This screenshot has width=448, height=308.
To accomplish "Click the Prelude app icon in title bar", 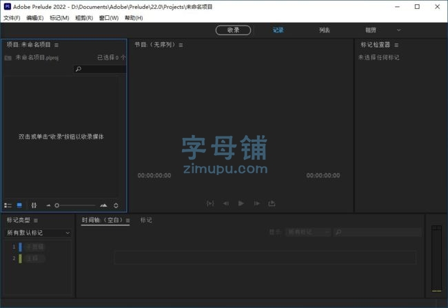I will 8,7.
